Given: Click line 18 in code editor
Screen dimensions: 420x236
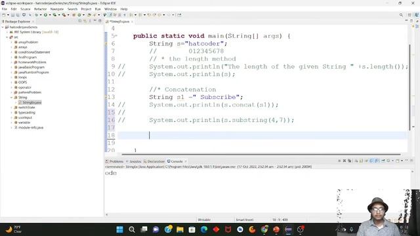Looking at the screenshot, I should [x=262, y=136].
